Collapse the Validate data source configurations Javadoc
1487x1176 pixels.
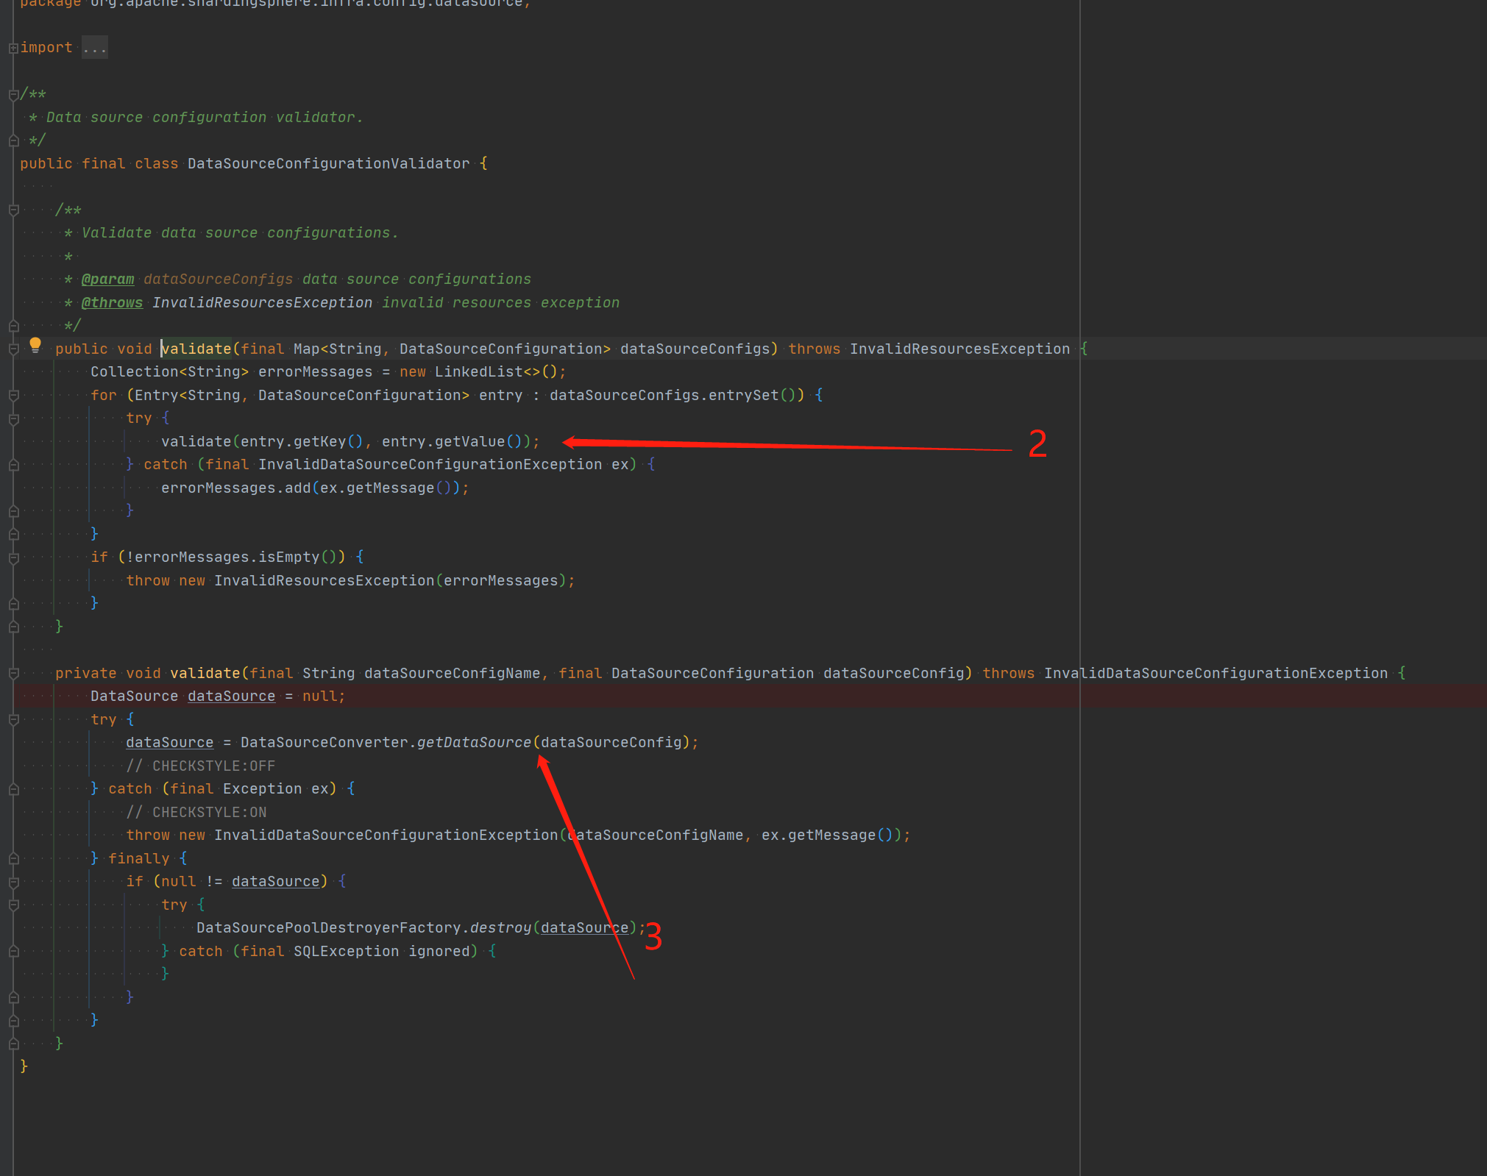[x=13, y=210]
